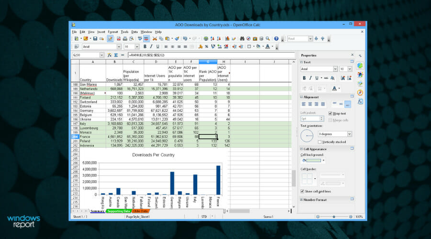
Task: Click the zoom slider handle in status bar
Action: point(334,217)
